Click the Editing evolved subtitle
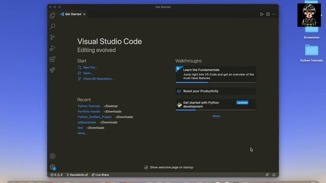The image size is (326, 183). [x=96, y=50]
